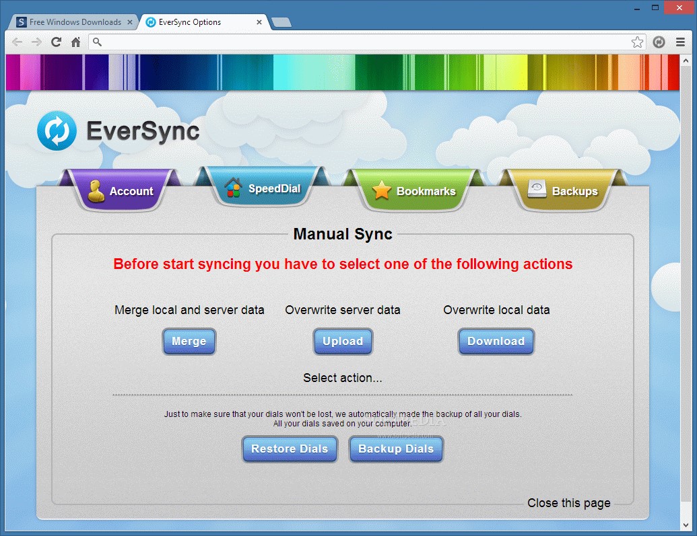The image size is (697, 536).
Task: Focus the browser address bar
Action: 364,42
